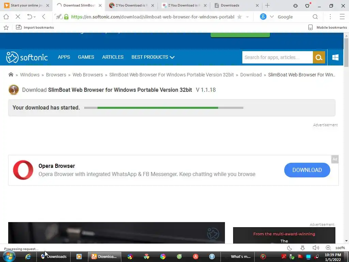Open the skin/theme shirt icon

(308, 5)
